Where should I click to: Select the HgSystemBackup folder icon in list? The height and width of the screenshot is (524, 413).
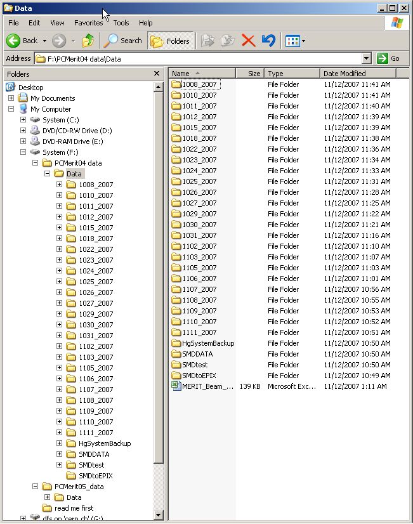pyautogui.click(x=176, y=343)
